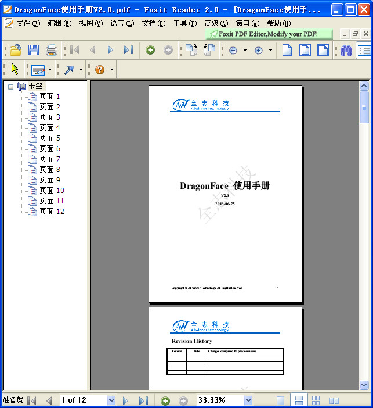Set the fit page view

pyautogui.click(x=305, y=50)
